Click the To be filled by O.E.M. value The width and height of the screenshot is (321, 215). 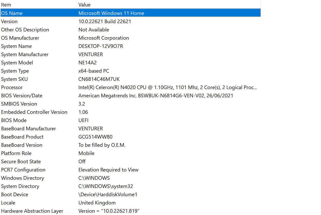(x=102, y=145)
